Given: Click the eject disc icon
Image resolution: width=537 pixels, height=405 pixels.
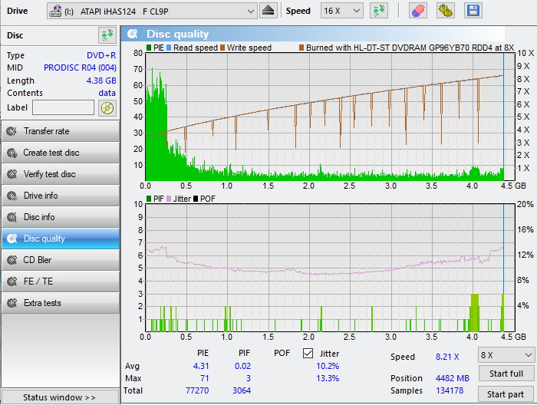Looking at the screenshot, I should tap(268, 11).
